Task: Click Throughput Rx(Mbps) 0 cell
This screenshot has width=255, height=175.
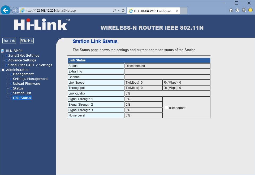Action: click(187, 88)
